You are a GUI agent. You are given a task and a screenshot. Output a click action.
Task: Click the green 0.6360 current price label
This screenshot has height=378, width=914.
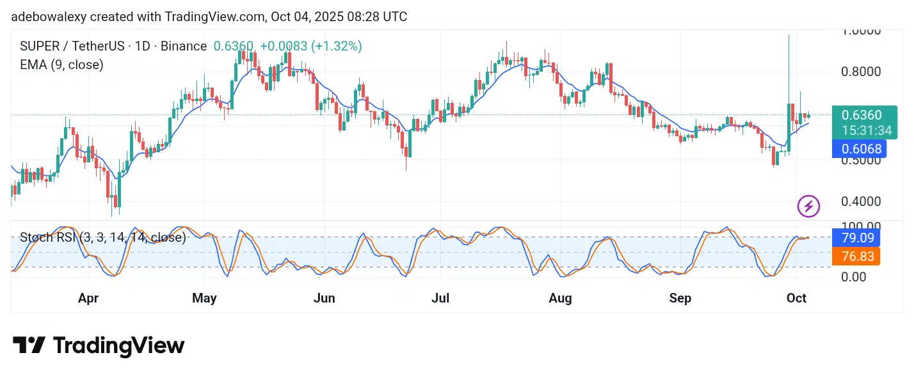pos(862,115)
